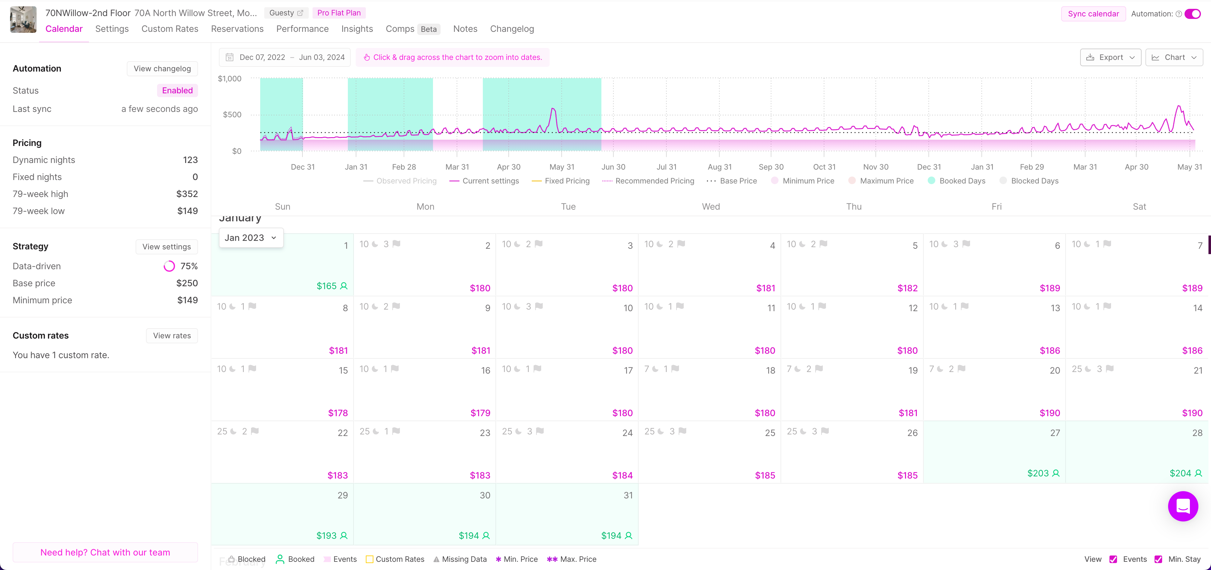Image resolution: width=1211 pixels, height=570 pixels.
Task: Click the Sync calendar button
Action: tap(1093, 14)
